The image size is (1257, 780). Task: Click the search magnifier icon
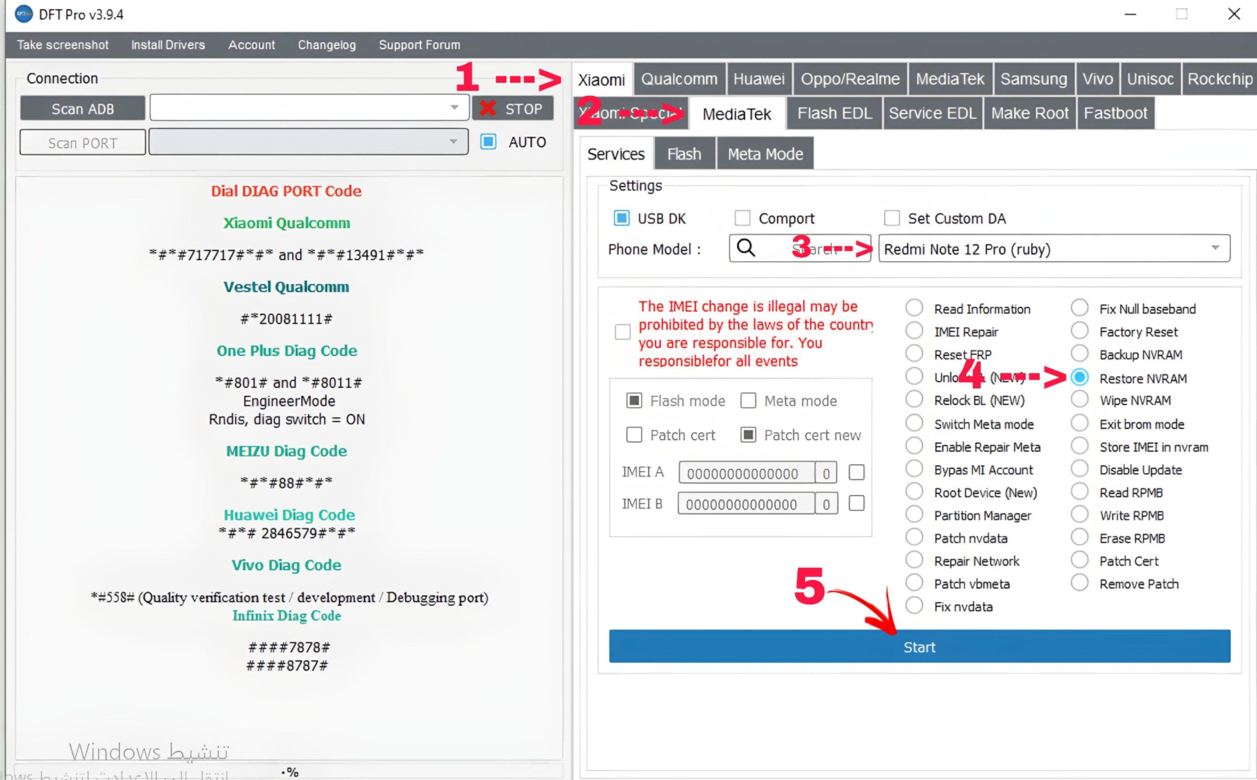coord(746,248)
